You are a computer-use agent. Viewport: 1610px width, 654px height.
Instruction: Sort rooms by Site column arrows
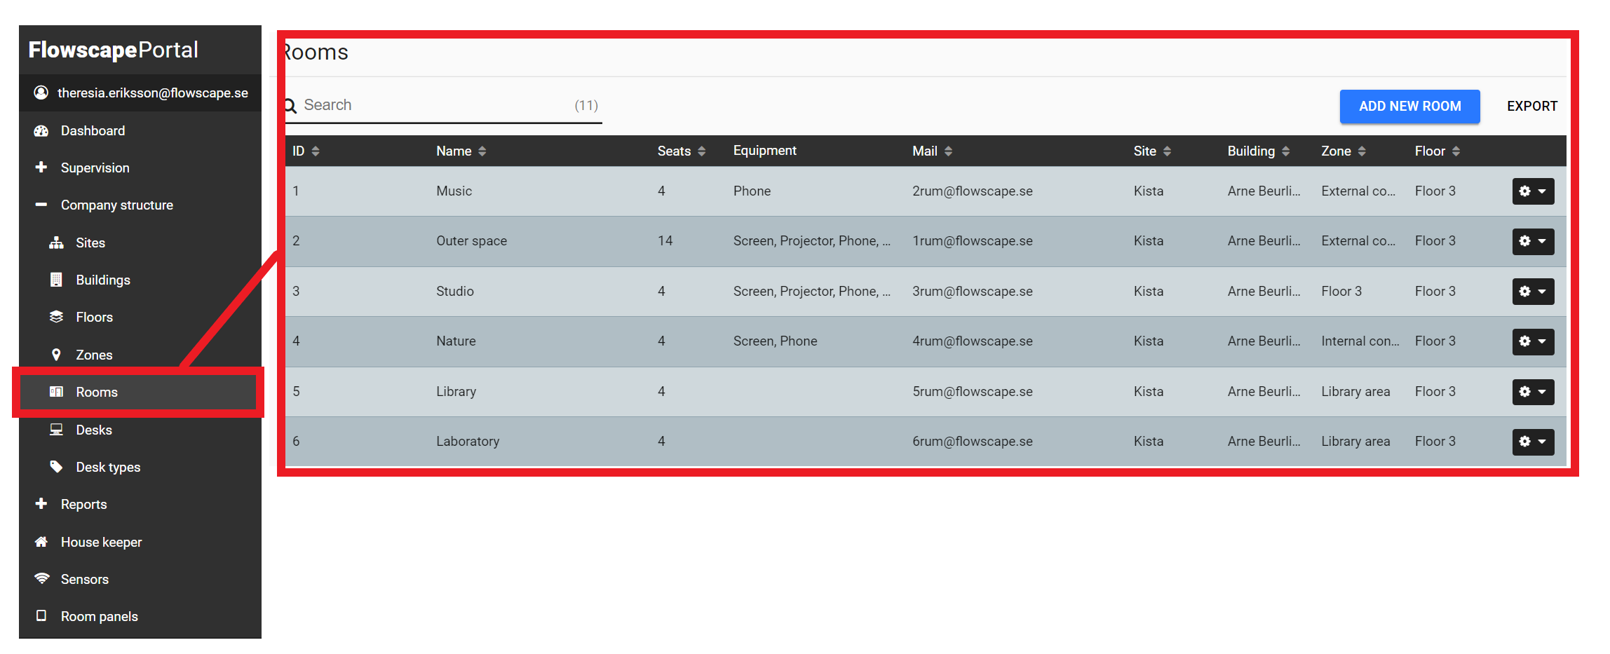tap(1167, 151)
